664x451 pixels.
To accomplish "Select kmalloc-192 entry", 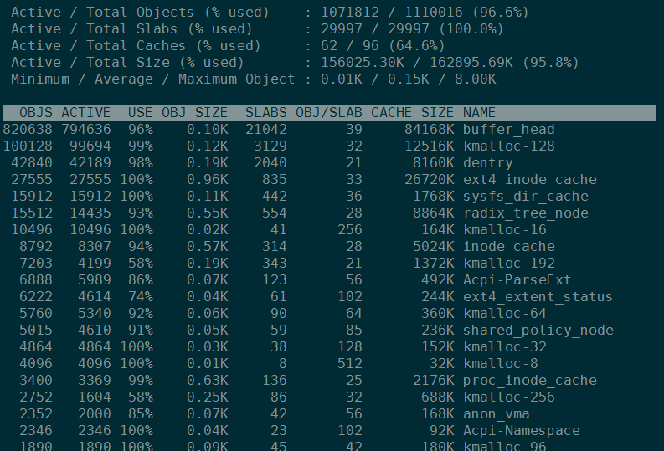I will [x=508, y=264].
